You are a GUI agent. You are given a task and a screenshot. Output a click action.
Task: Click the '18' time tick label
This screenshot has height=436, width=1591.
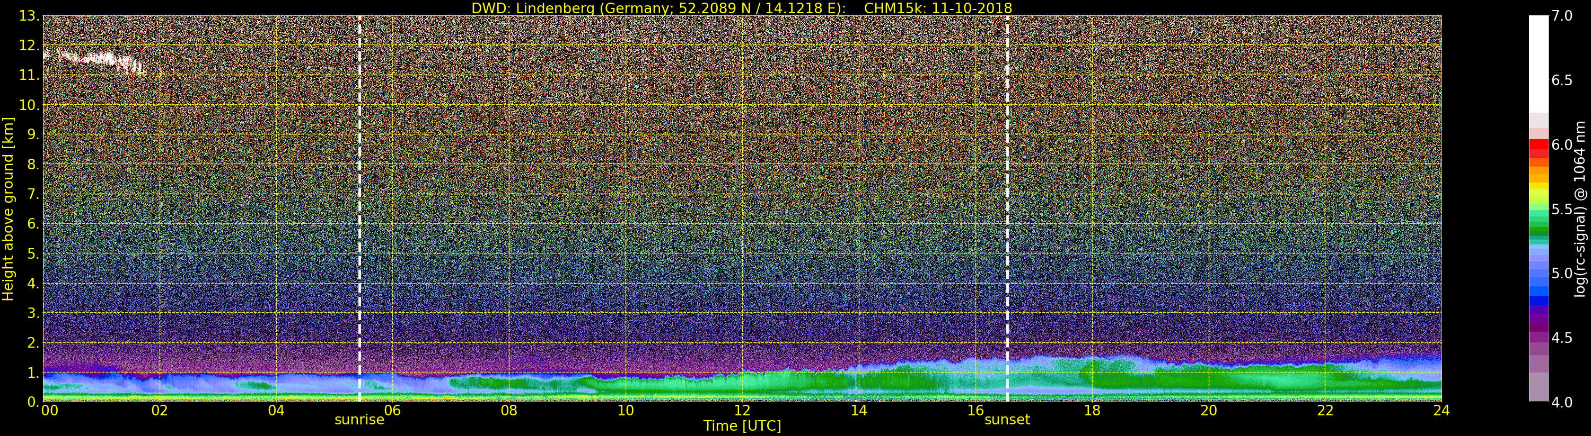pyautogui.click(x=1092, y=410)
